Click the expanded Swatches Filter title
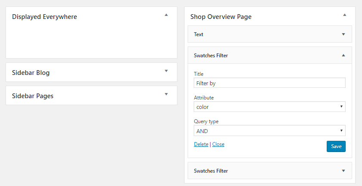Viewport: 362px width, 186px height. pyautogui.click(x=211, y=56)
